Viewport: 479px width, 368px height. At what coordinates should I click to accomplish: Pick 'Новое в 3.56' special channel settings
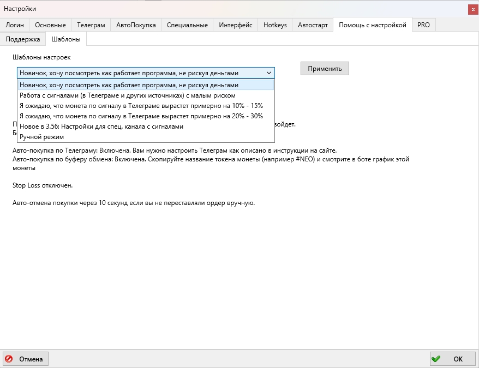coord(101,126)
